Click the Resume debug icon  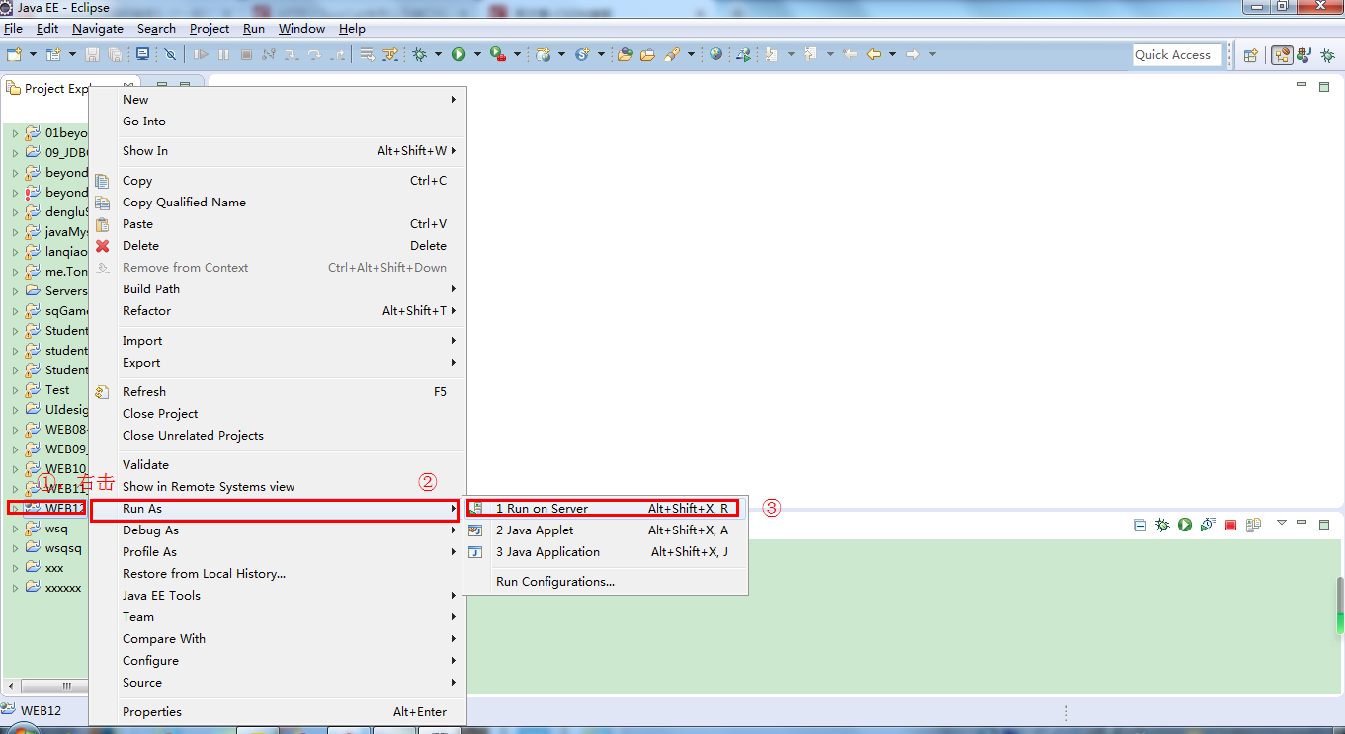pyautogui.click(x=201, y=54)
